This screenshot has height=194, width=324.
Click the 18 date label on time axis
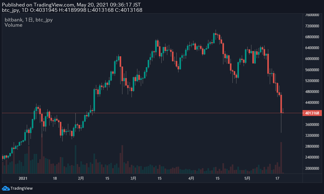(x=55, y=178)
